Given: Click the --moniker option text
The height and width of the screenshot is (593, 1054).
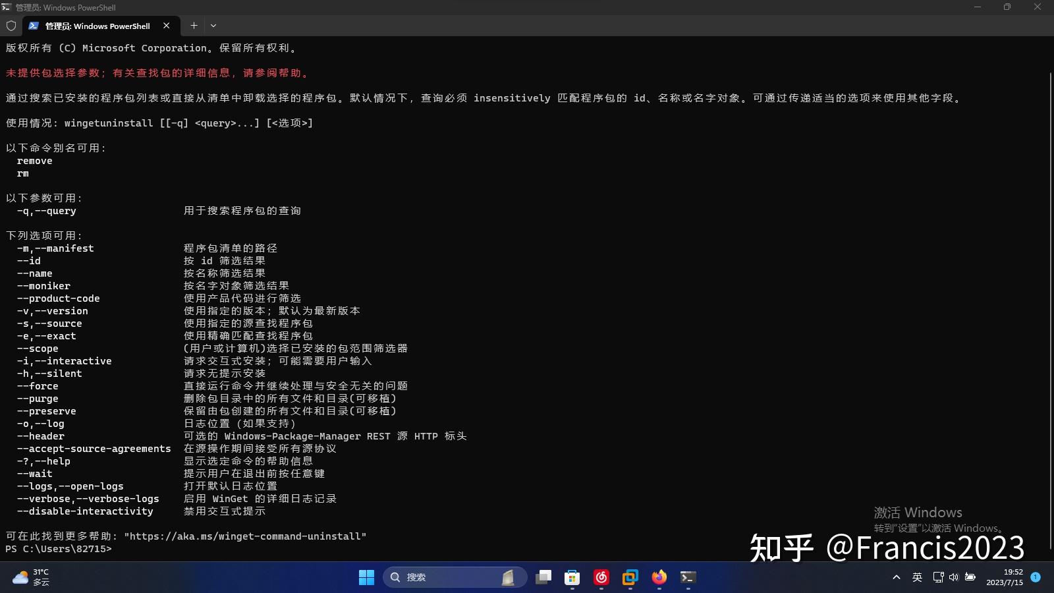Looking at the screenshot, I should point(43,286).
